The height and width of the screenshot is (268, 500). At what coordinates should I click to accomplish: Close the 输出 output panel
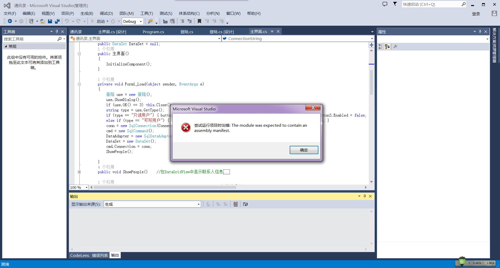[x=370, y=196]
